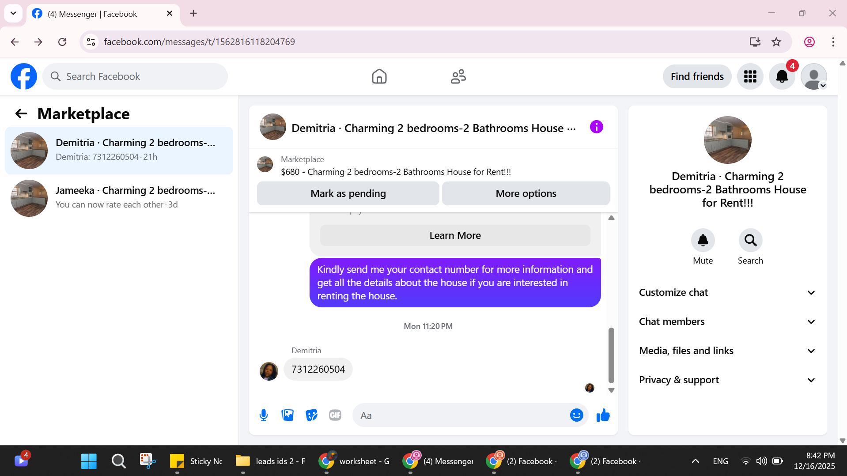Viewport: 847px width, 476px height.
Task: Bookmark this page with star icon
Action: tap(776, 42)
